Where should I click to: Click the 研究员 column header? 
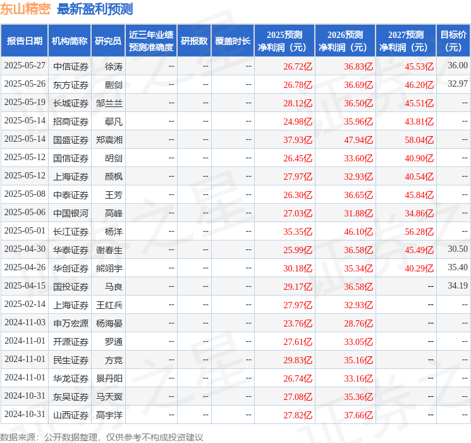pyautogui.click(x=108, y=41)
